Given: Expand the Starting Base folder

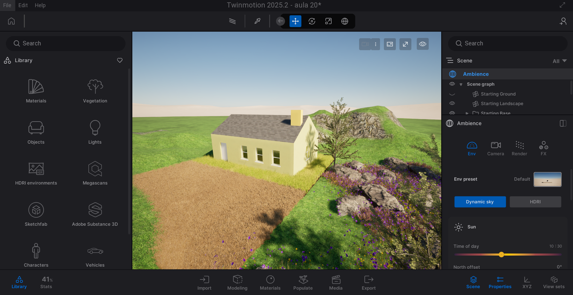Looking at the screenshot, I should 467,113.
